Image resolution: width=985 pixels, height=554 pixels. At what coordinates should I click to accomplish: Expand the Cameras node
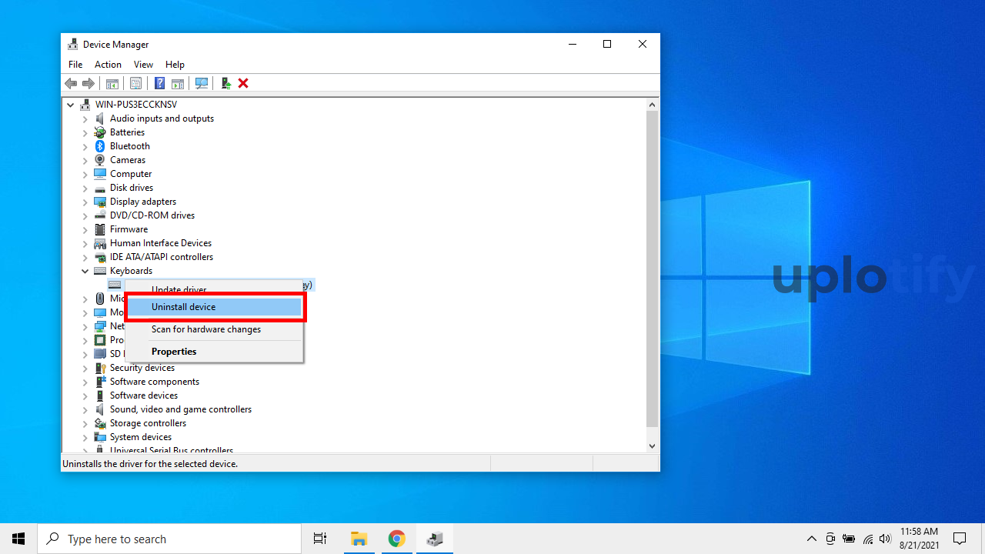pyautogui.click(x=85, y=160)
